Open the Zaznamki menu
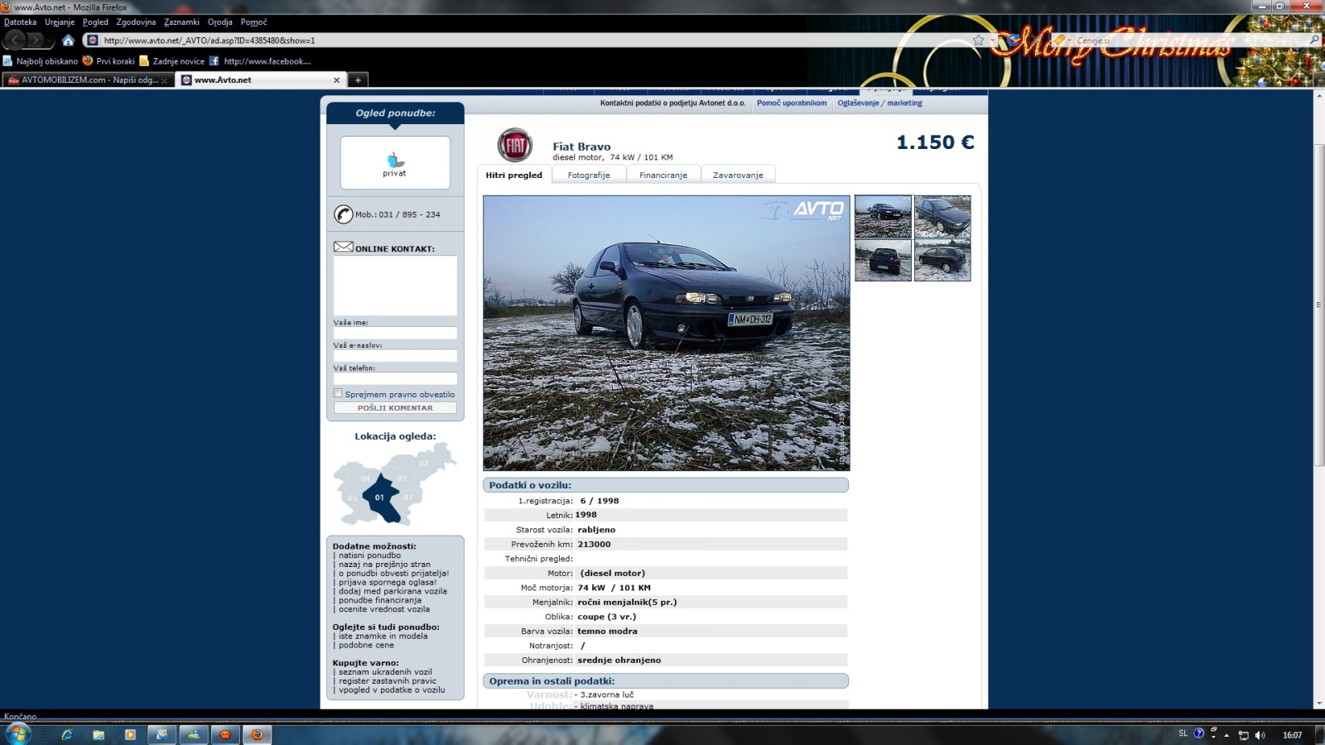This screenshot has width=1325, height=745. click(x=181, y=22)
